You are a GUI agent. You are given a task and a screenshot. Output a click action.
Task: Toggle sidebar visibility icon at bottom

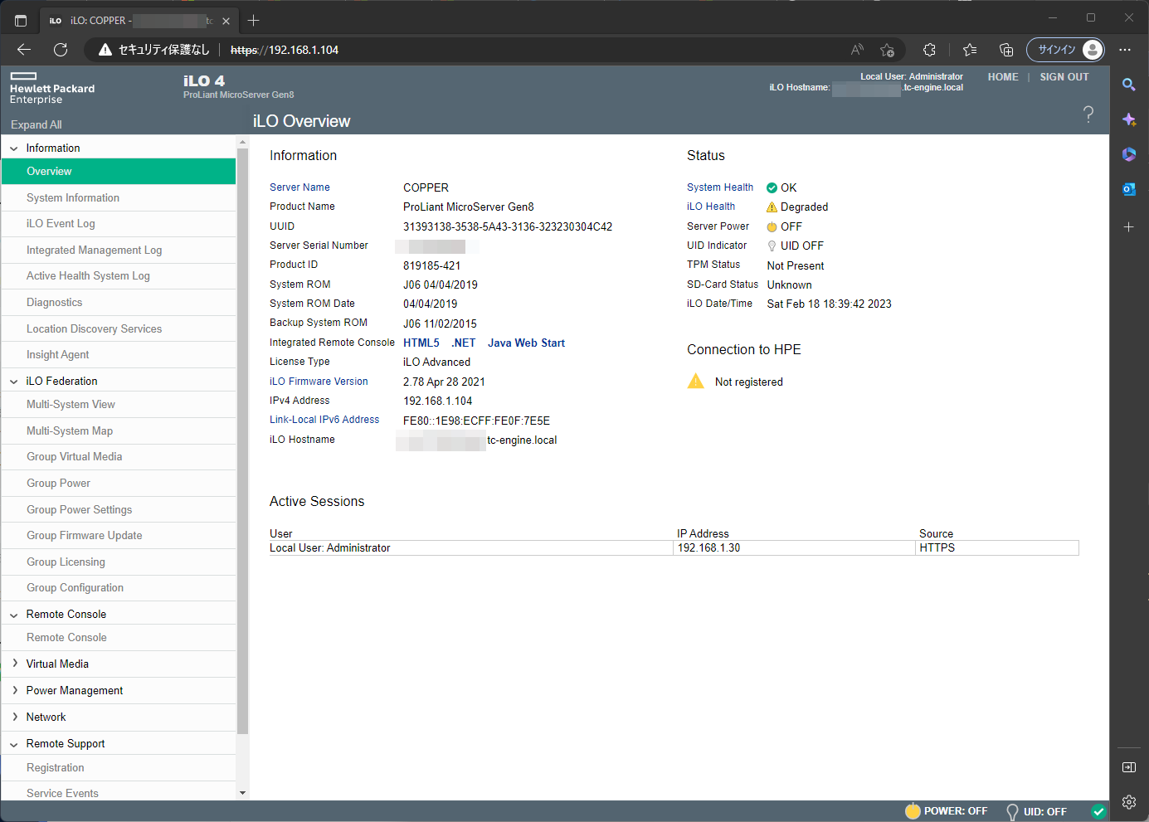[x=1129, y=767]
